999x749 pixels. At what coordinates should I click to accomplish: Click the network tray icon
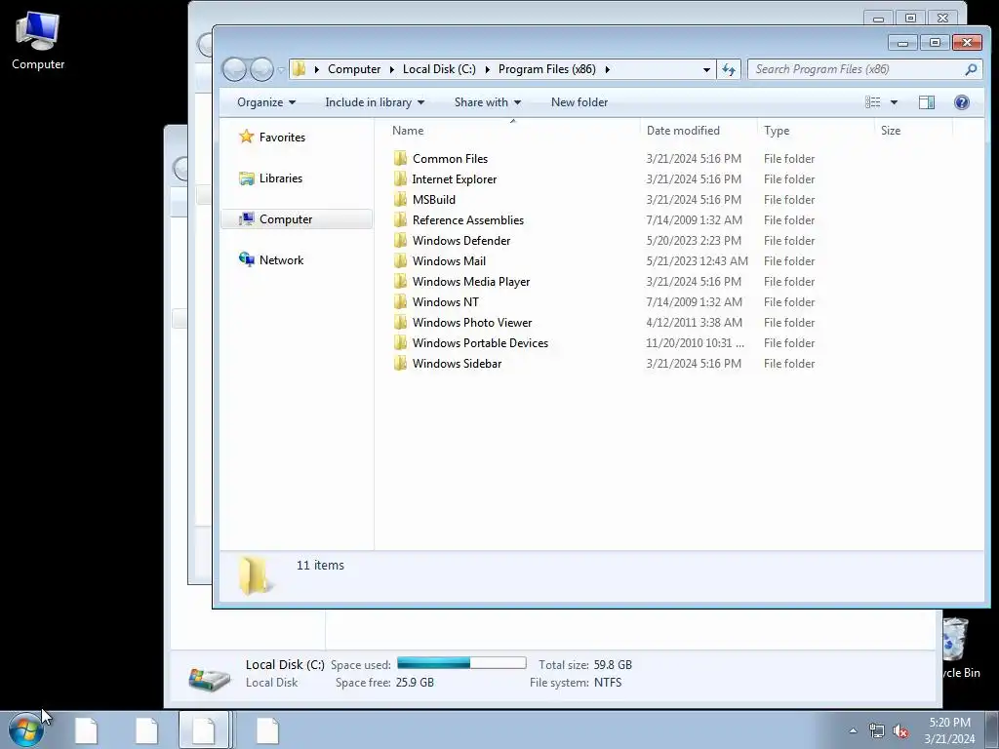(877, 731)
